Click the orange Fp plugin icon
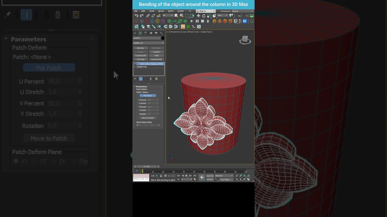The image size is (387, 217). tap(183, 27)
